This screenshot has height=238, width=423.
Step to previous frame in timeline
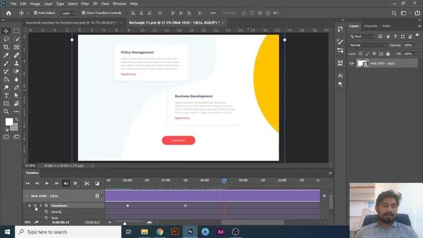coord(37,184)
